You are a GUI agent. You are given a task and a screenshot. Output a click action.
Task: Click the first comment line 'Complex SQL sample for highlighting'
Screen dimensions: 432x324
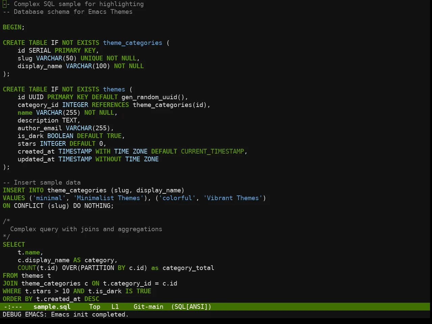tap(79, 4)
